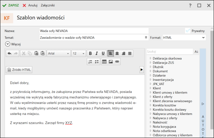The image size is (214, 138).
Task: Toggle underline formatting
Action: tap(103, 53)
